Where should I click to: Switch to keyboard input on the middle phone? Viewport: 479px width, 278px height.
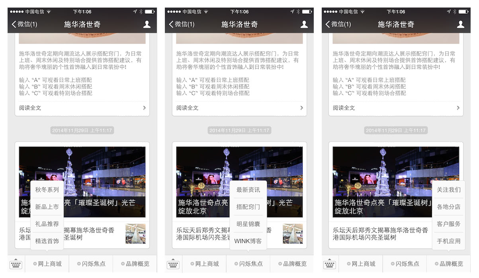coord(173,264)
